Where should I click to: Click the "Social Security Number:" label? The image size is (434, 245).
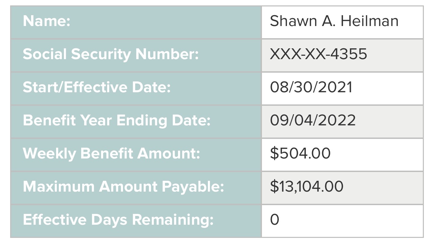[111, 54]
